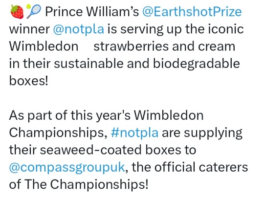Click "Wimbledon" before strawberries and cream
The width and height of the screenshot is (264, 201).
point(44,46)
